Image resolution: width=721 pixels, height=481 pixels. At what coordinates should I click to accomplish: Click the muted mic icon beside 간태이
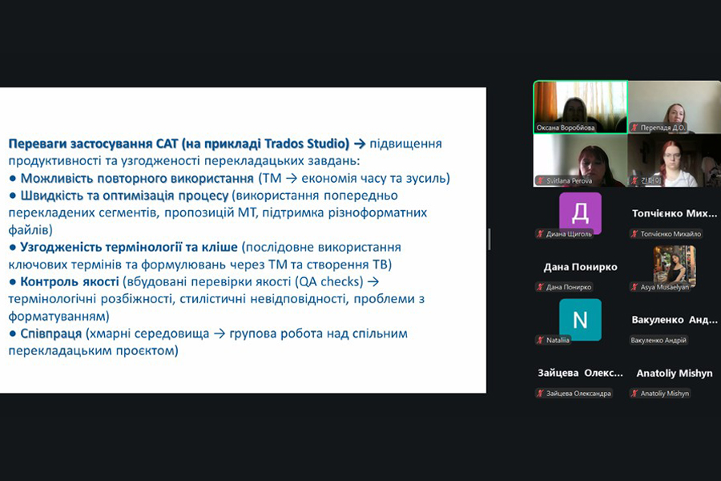pos(634,180)
